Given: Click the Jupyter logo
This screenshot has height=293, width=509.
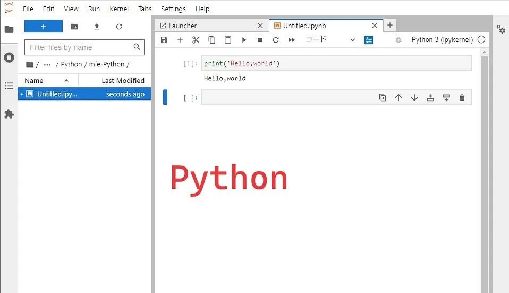Looking at the screenshot, I should (9, 7).
